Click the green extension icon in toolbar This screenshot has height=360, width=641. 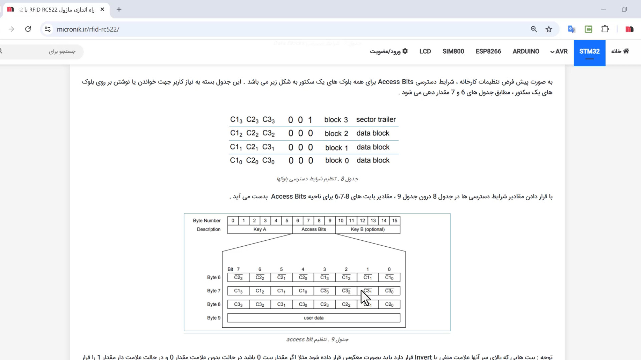[x=588, y=29]
